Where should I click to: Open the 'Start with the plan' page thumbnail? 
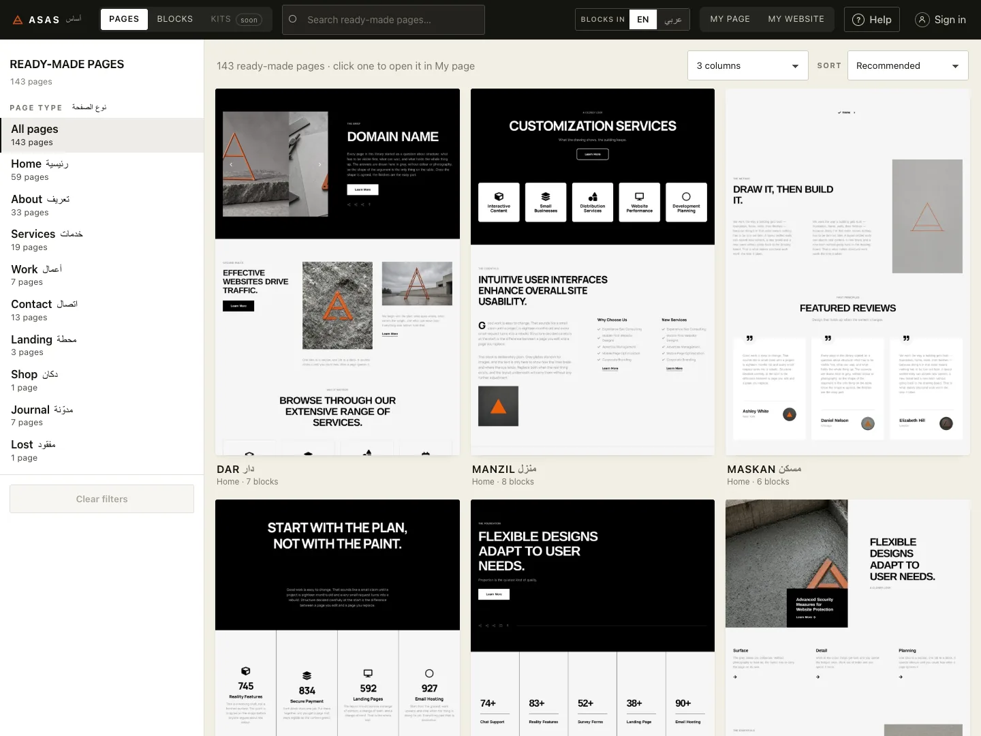(337, 617)
